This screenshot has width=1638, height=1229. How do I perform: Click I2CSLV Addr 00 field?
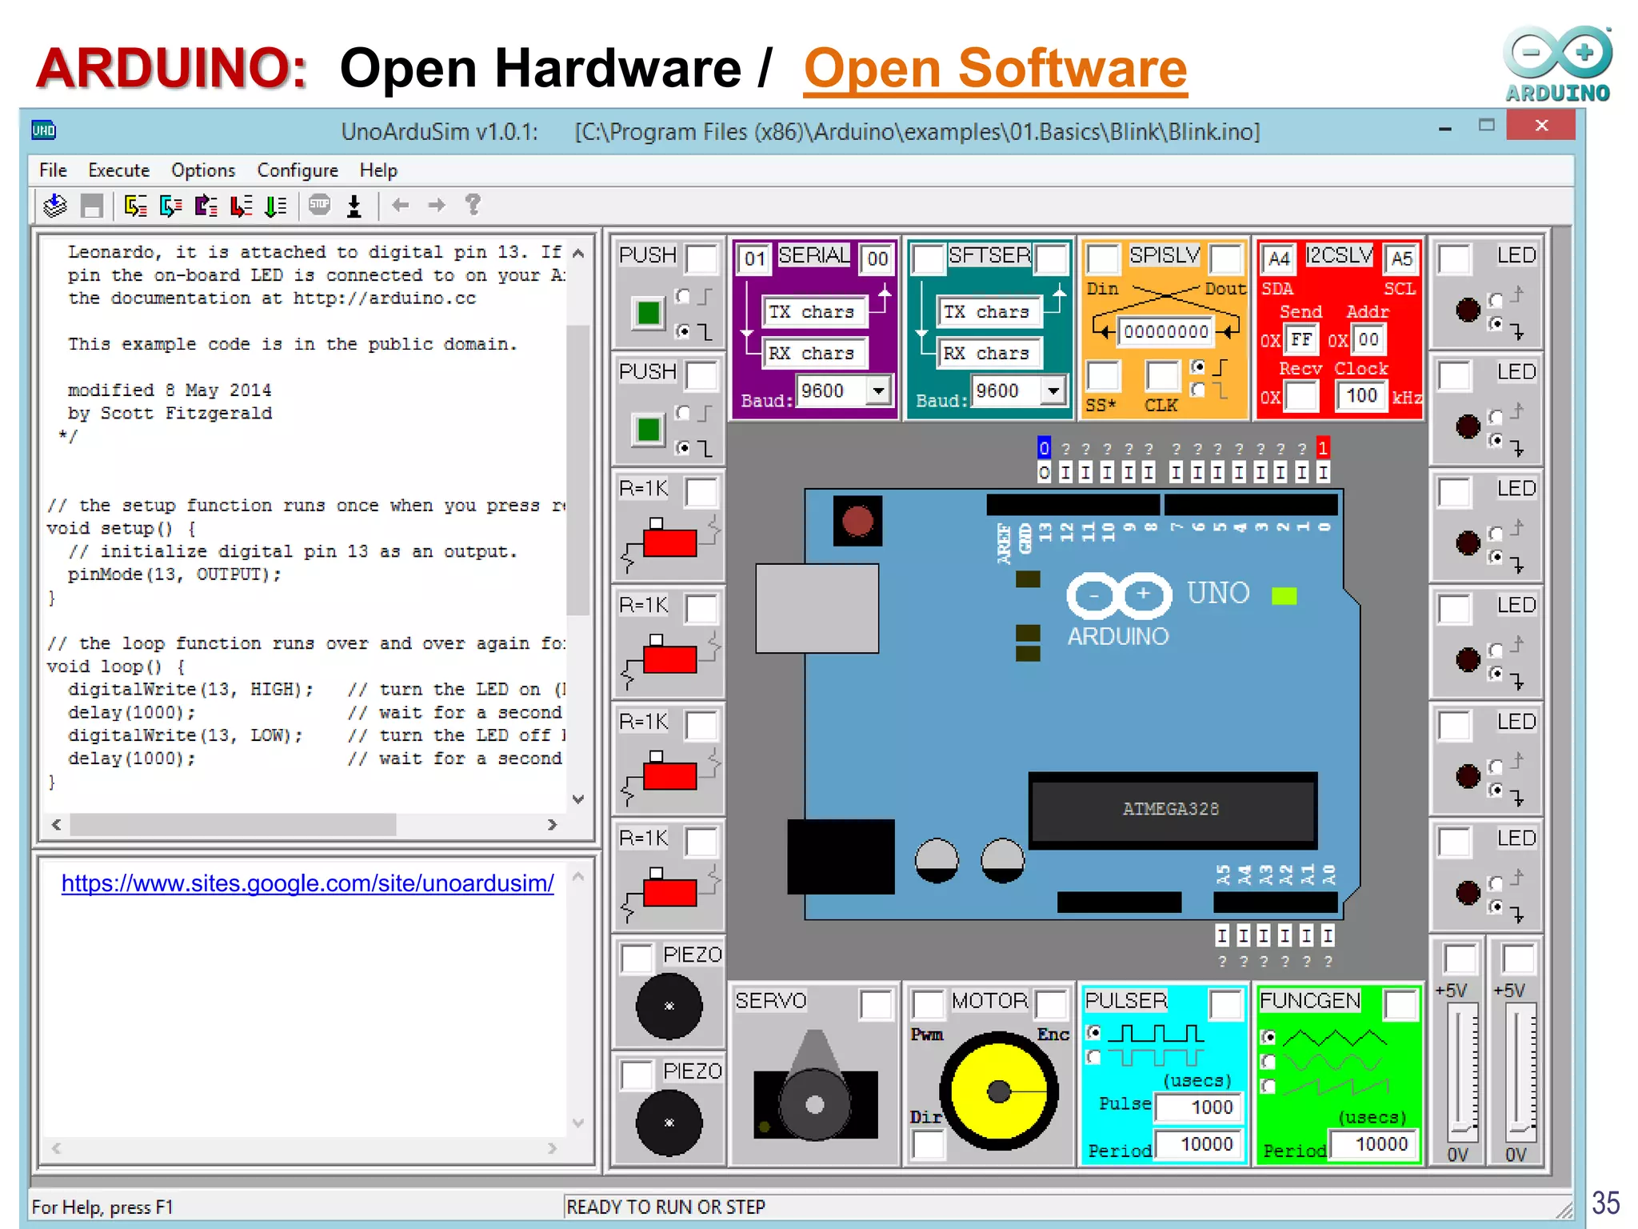point(1368,339)
